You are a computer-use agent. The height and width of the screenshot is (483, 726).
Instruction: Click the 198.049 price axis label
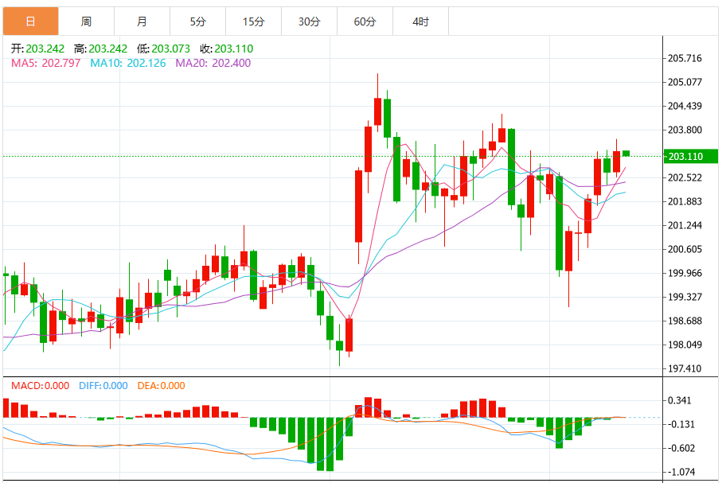(685, 345)
